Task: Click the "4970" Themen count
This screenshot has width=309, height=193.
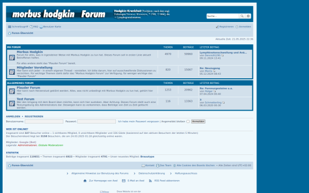Action: (168, 54)
